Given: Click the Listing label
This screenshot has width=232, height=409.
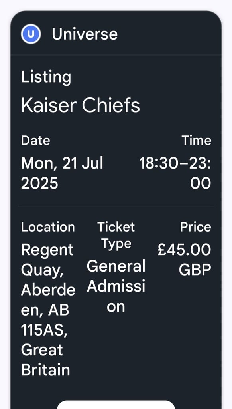Looking at the screenshot, I should [46, 77].
